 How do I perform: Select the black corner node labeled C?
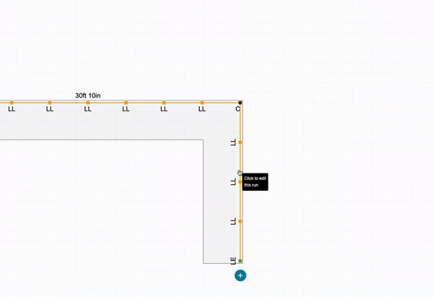(x=240, y=103)
